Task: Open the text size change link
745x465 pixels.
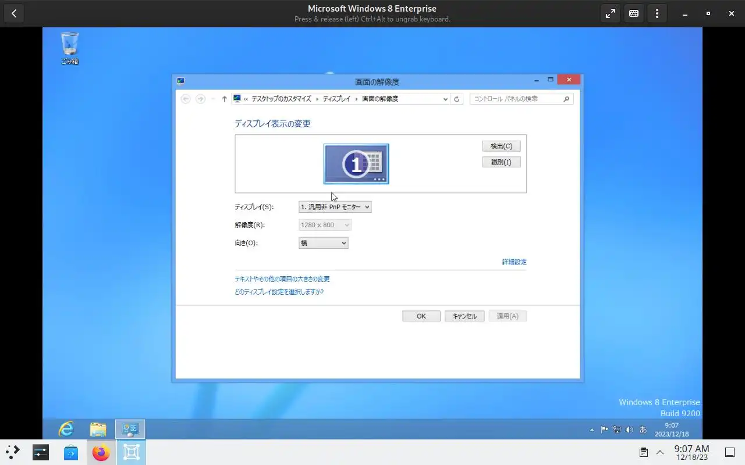Action: coord(282,279)
